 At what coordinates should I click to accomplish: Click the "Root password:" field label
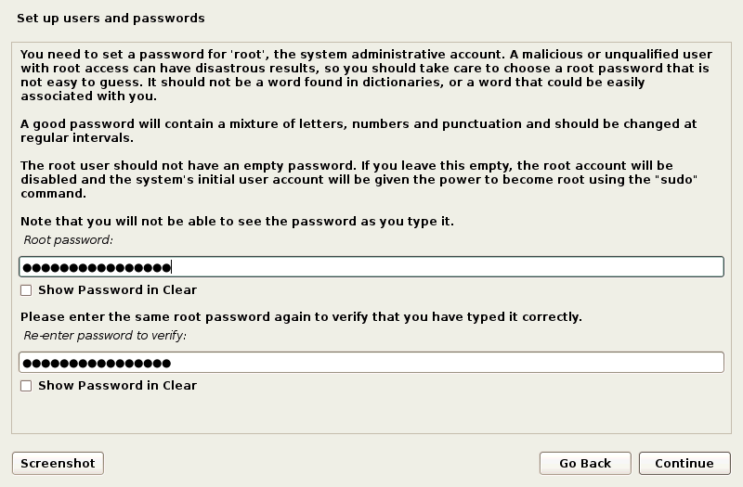[x=69, y=240]
